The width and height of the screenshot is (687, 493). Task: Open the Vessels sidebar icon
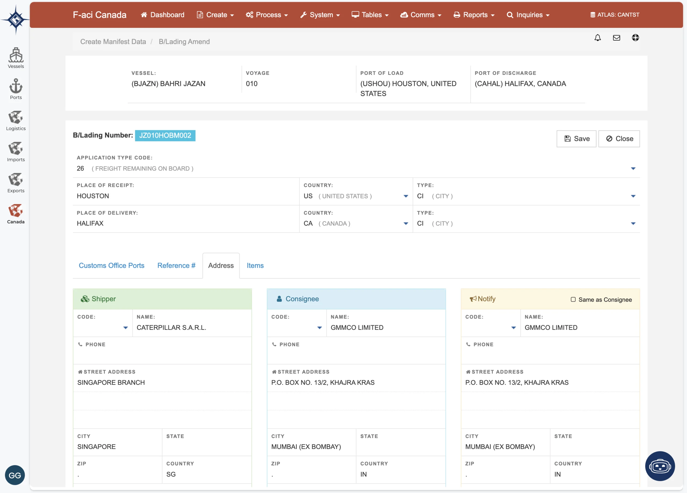[x=16, y=58]
